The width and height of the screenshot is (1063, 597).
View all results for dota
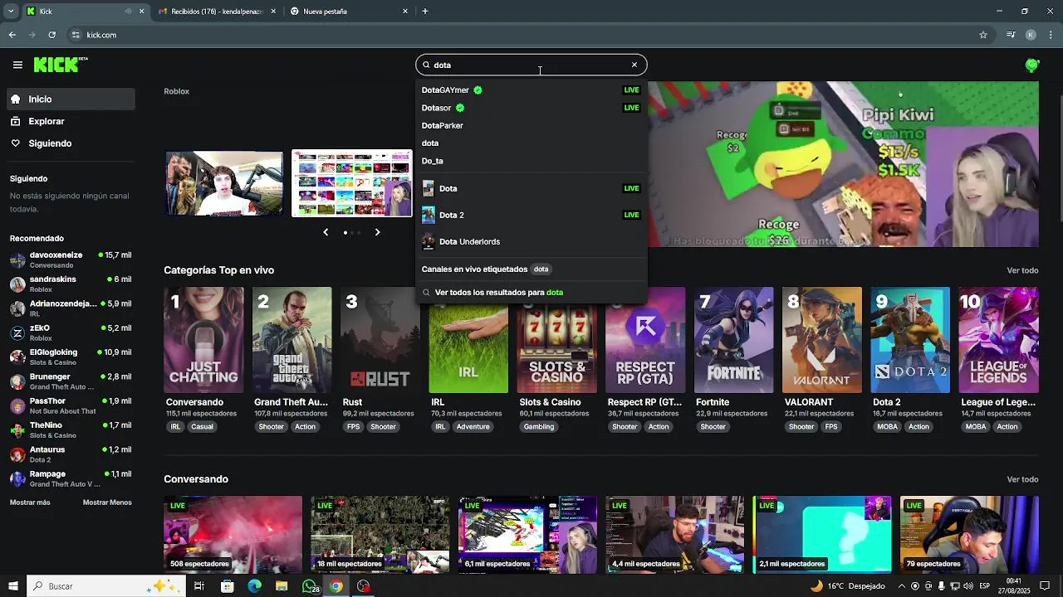click(x=531, y=293)
